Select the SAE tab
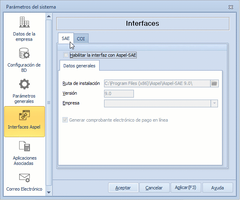240x200 pixels. click(66, 38)
